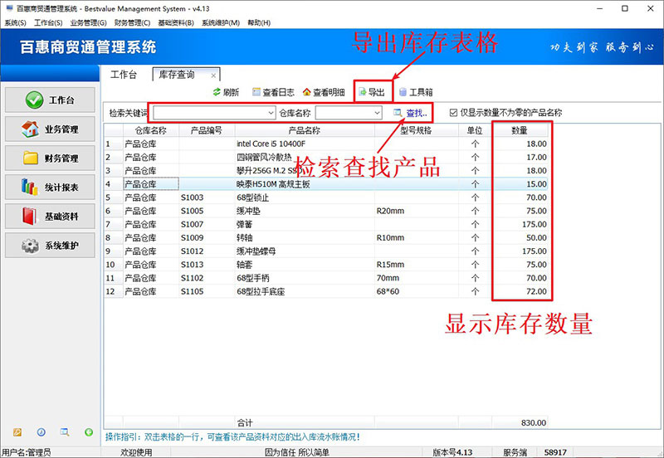Open 业务管理 sidebar button with house icon
Image resolution: width=664 pixels, height=458 pixels.
(50, 129)
